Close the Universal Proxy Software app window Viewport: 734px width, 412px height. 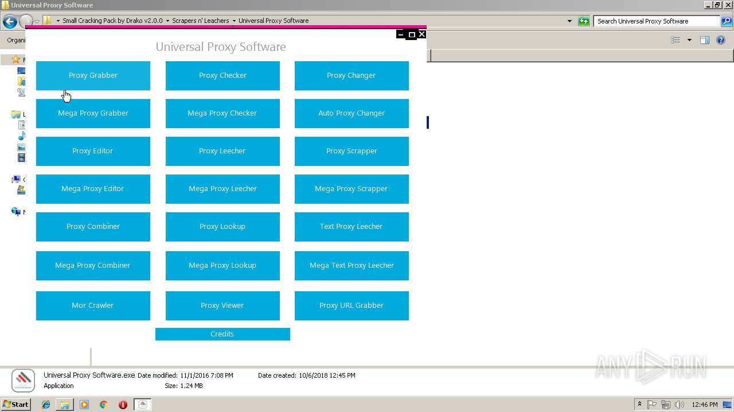(421, 34)
